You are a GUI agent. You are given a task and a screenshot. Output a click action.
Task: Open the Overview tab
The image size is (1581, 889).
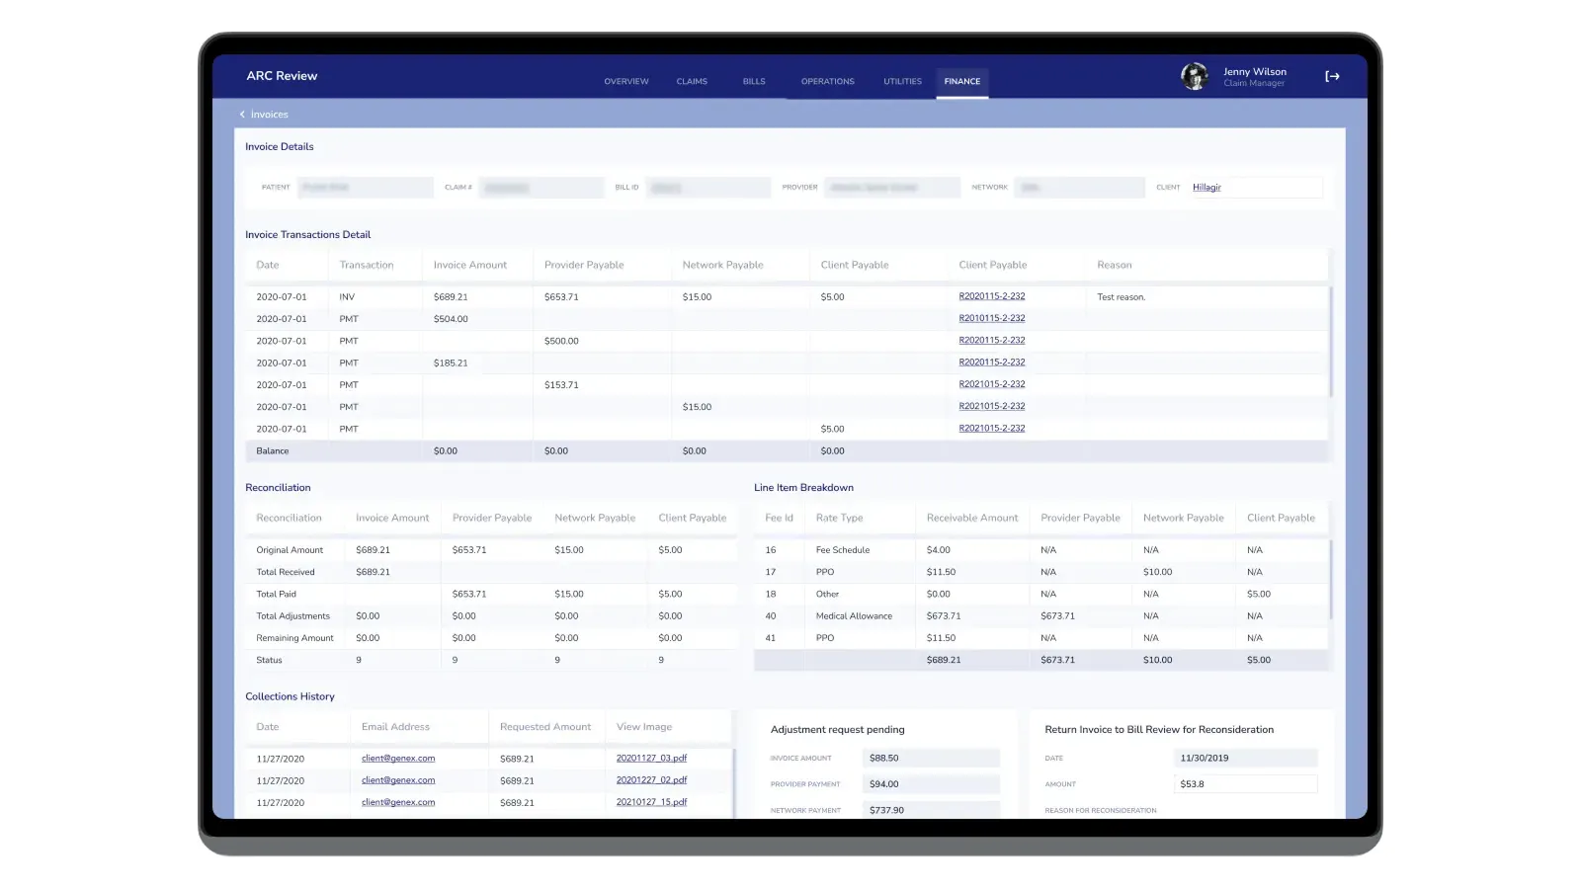[x=626, y=81]
